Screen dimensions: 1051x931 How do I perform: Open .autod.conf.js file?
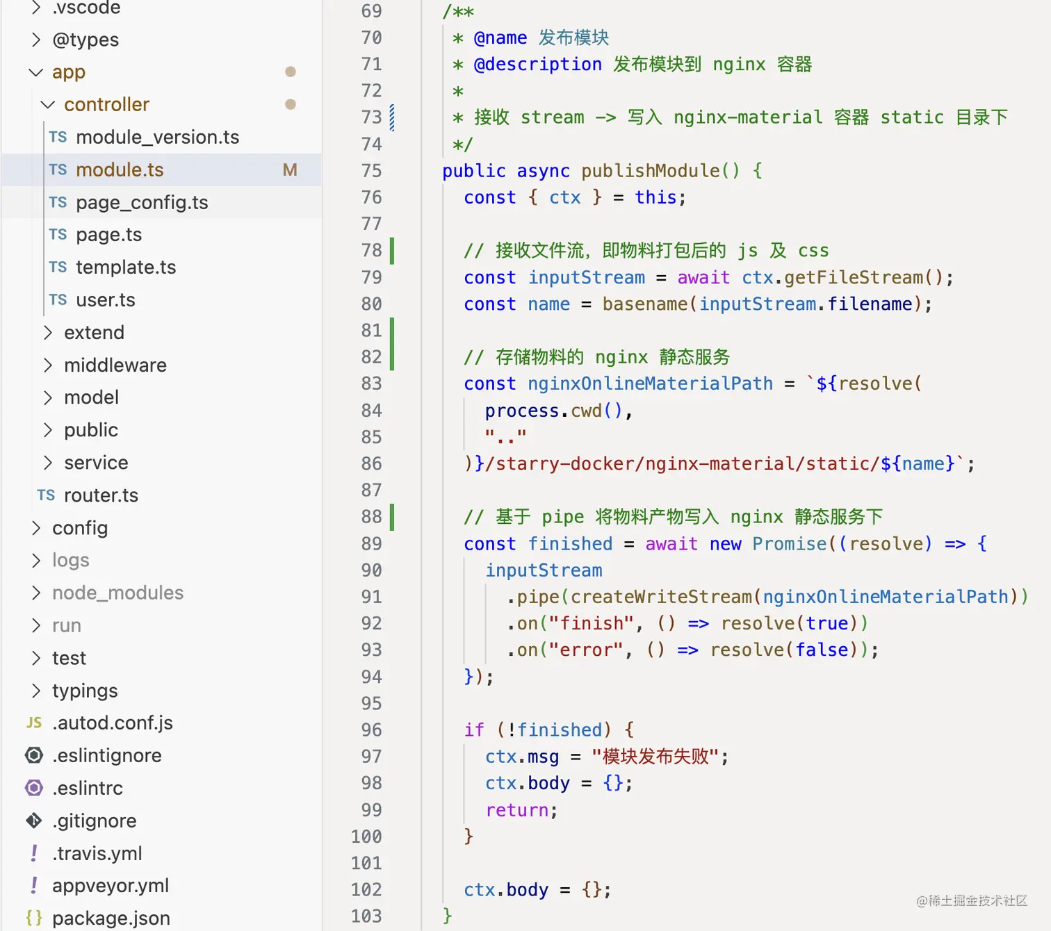click(x=113, y=723)
